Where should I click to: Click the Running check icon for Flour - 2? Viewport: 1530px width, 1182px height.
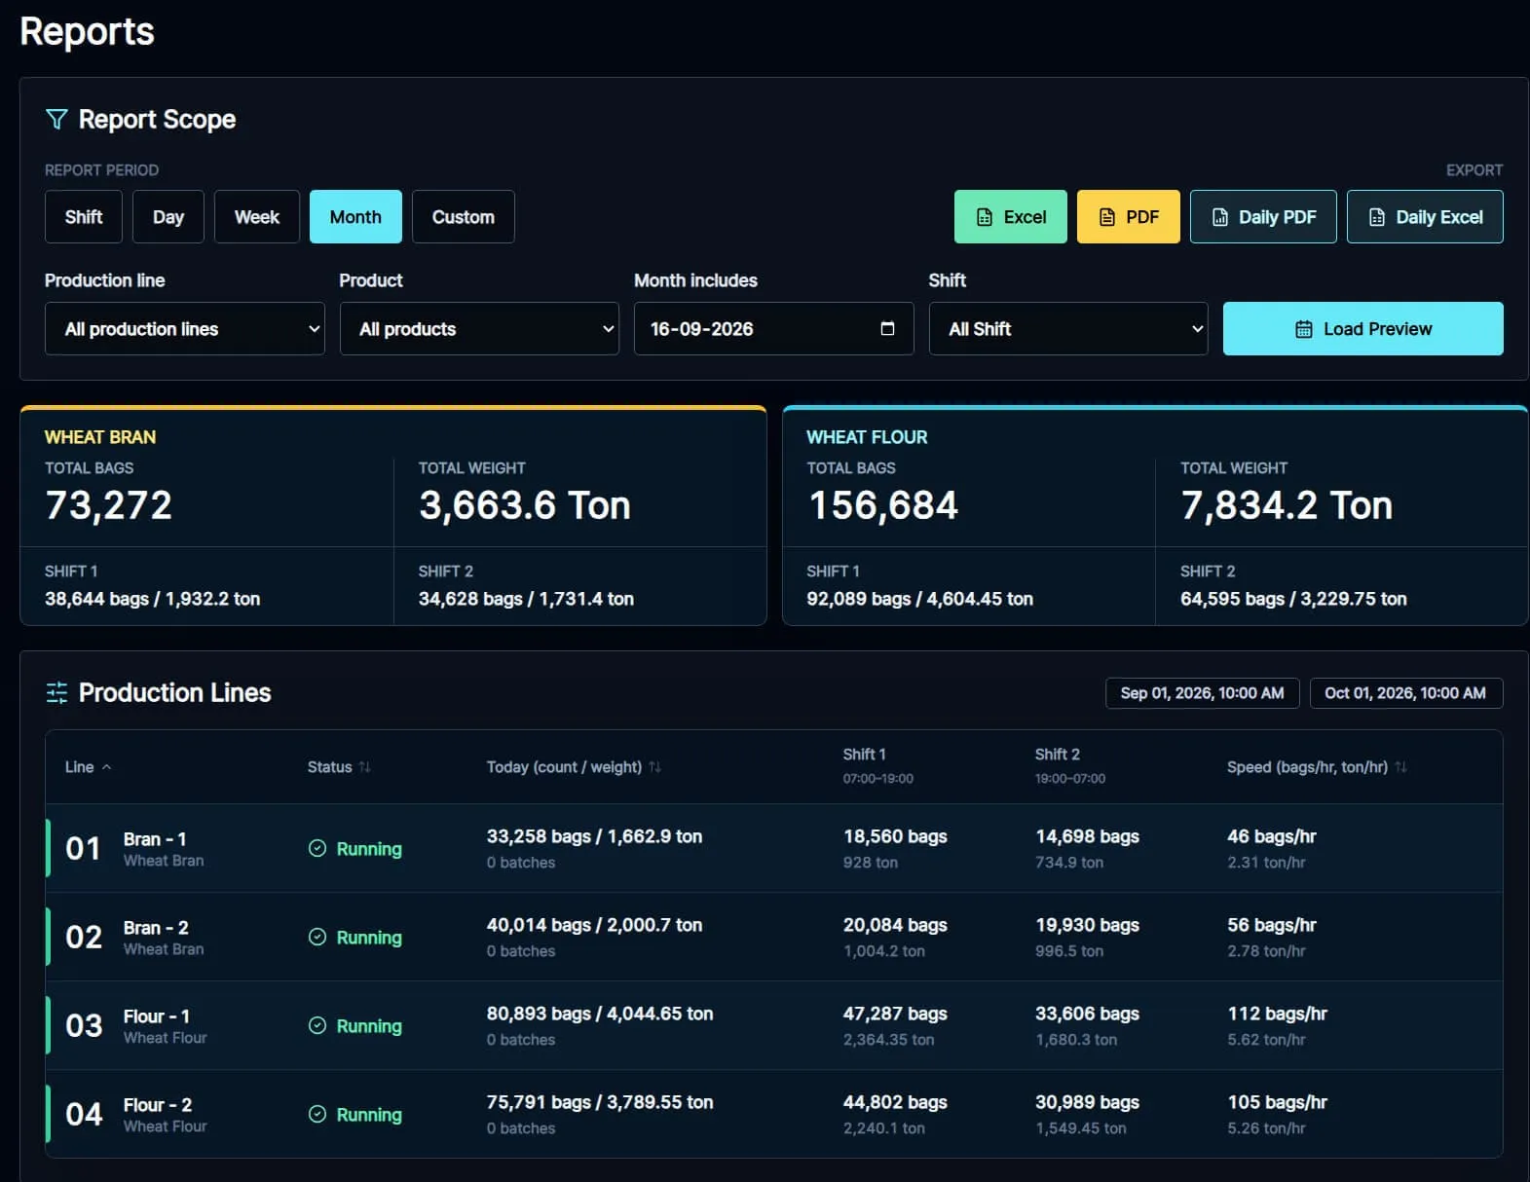pos(317,1114)
